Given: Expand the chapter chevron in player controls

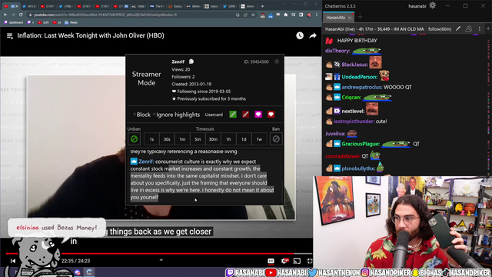Looking at the screenshot, I should 161,260.
